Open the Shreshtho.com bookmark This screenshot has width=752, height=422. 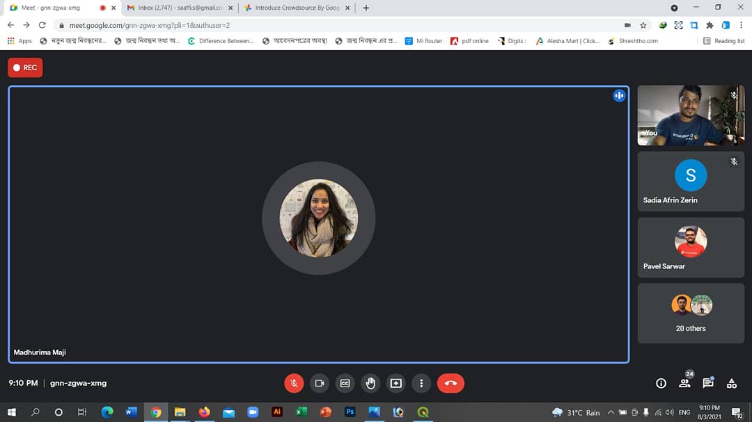633,41
